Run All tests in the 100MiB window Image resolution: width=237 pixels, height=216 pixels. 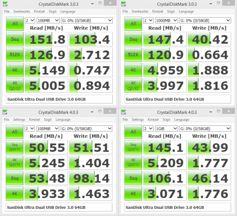[15, 132]
